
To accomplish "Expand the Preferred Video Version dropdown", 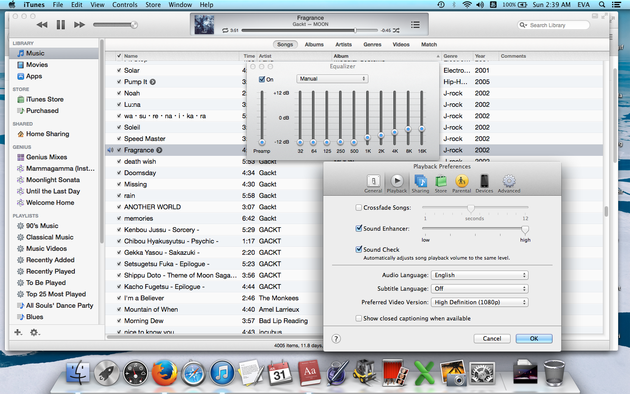I will [x=479, y=302].
